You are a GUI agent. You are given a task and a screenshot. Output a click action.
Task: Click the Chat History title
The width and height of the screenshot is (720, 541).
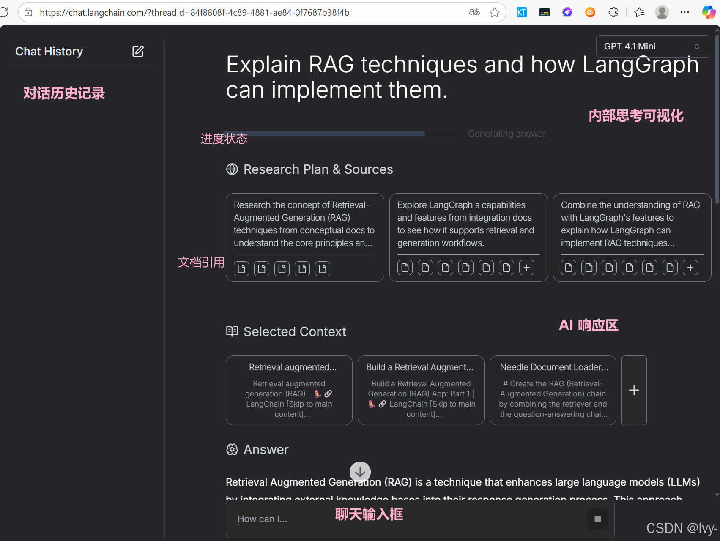click(x=49, y=52)
